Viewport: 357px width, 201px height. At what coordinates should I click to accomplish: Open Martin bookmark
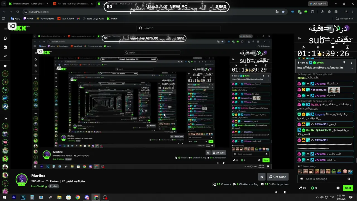(x=112, y=19)
